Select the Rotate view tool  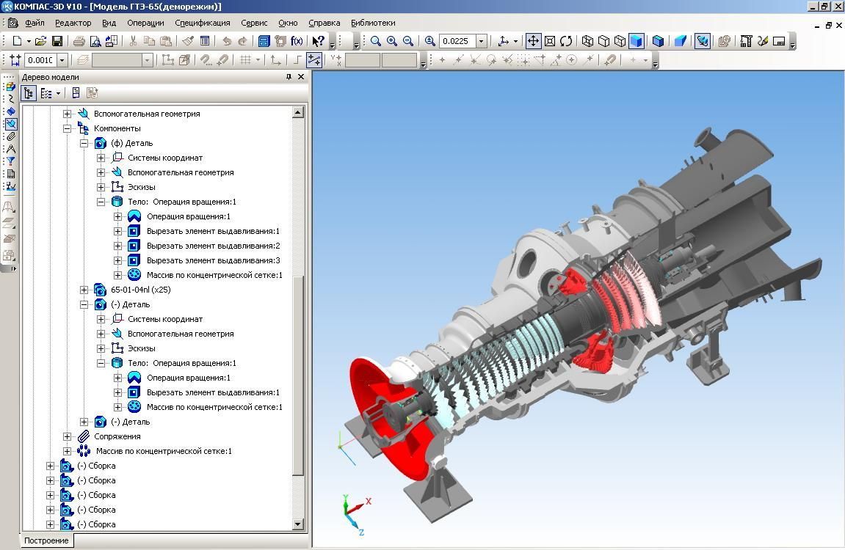[x=566, y=42]
